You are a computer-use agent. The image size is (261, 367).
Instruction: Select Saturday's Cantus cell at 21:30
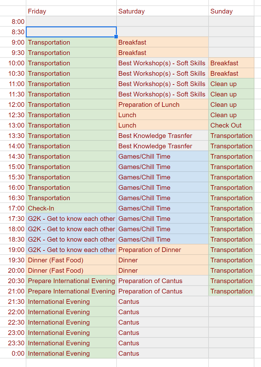[x=162, y=302]
